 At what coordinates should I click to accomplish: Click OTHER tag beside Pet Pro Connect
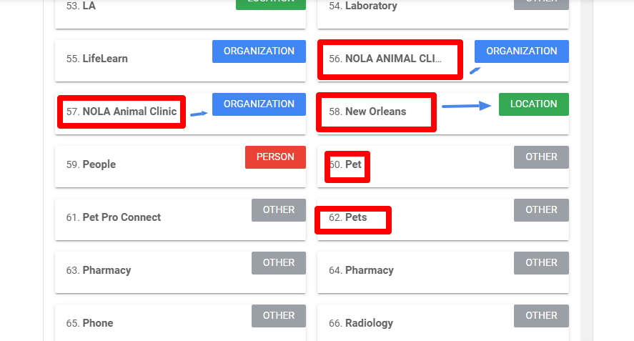[x=278, y=210]
